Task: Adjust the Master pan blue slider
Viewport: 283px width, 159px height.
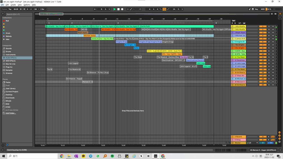Action: [x=271, y=143]
